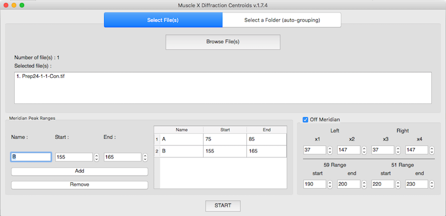Click the Remove button

[80, 185]
